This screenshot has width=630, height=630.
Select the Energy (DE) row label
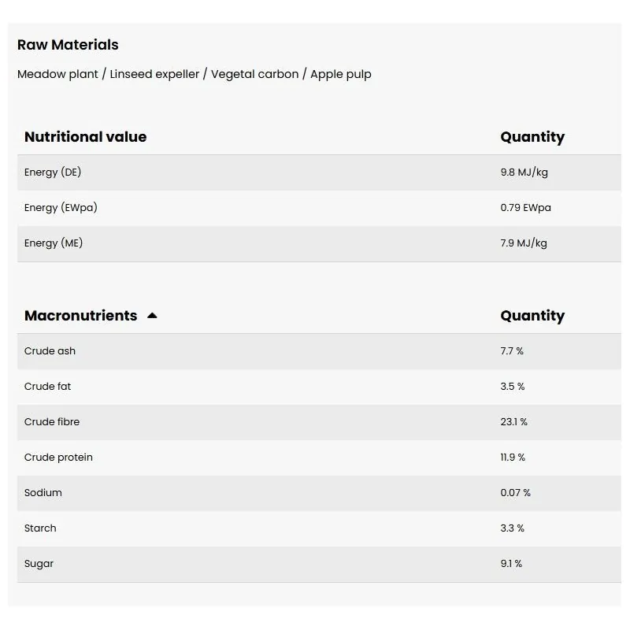click(x=53, y=172)
